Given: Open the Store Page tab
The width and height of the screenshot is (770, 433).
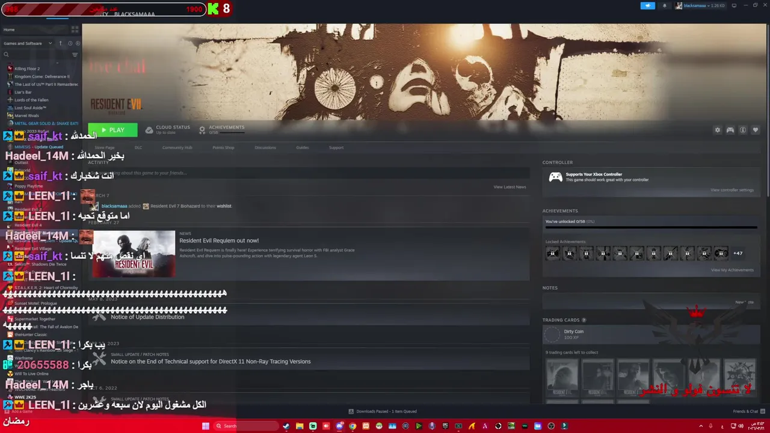Looking at the screenshot, I should click(104, 147).
